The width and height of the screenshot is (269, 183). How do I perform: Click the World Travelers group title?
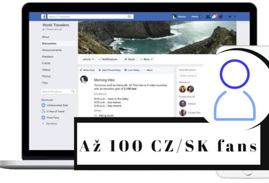point(56,25)
